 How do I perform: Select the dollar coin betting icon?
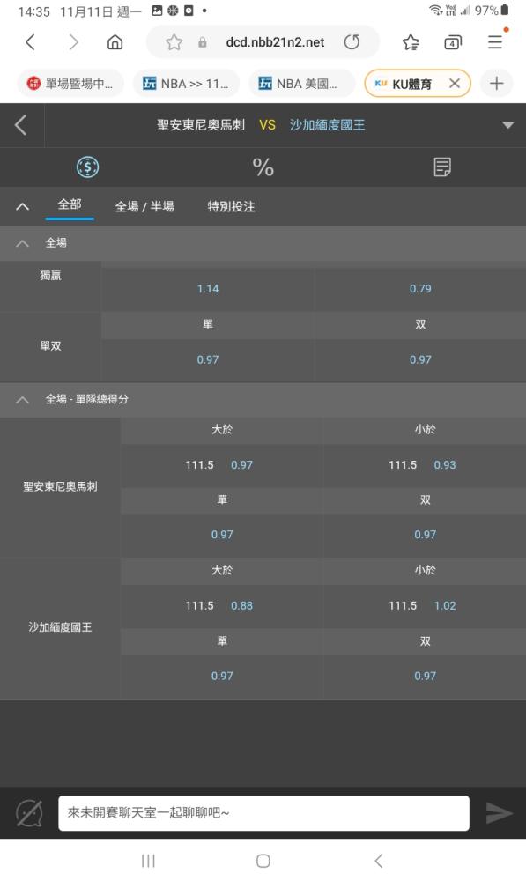[x=87, y=167]
